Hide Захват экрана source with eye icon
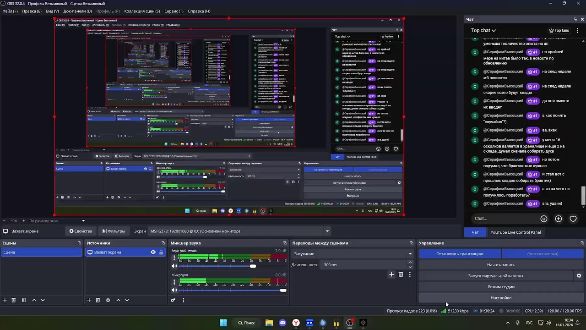The height and width of the screenshot is (330, 586). tap(153, 252)
